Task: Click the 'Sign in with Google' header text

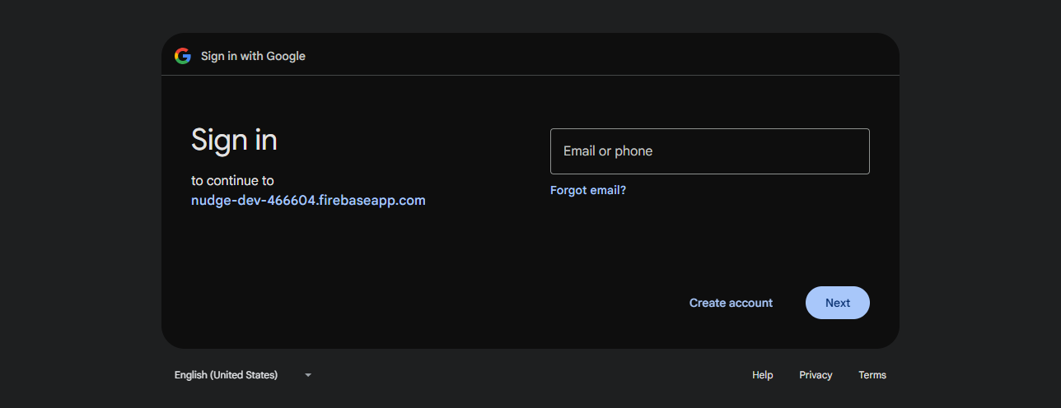Action: (x=253, y=56)
